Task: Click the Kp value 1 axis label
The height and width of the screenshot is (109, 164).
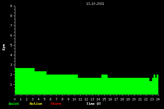Action: [x=11, y=84]
